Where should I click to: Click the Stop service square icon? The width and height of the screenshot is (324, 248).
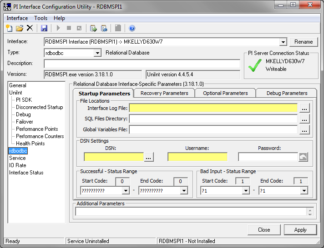coord(69,28)
